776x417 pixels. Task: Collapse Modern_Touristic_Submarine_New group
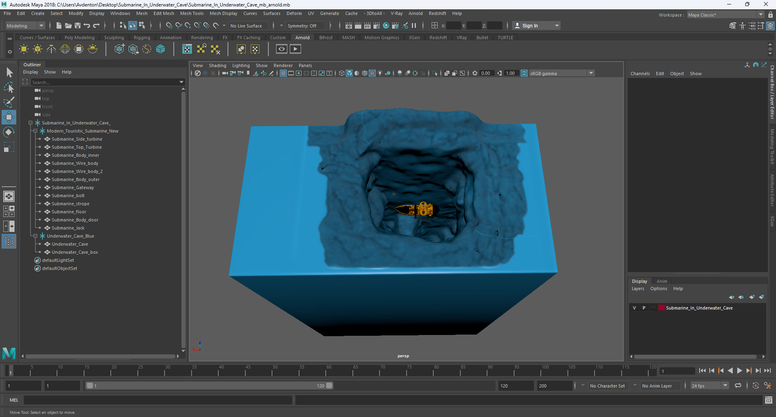[x=35, y=131]
